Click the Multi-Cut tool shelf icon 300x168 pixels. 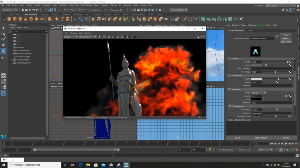(185, 19)
